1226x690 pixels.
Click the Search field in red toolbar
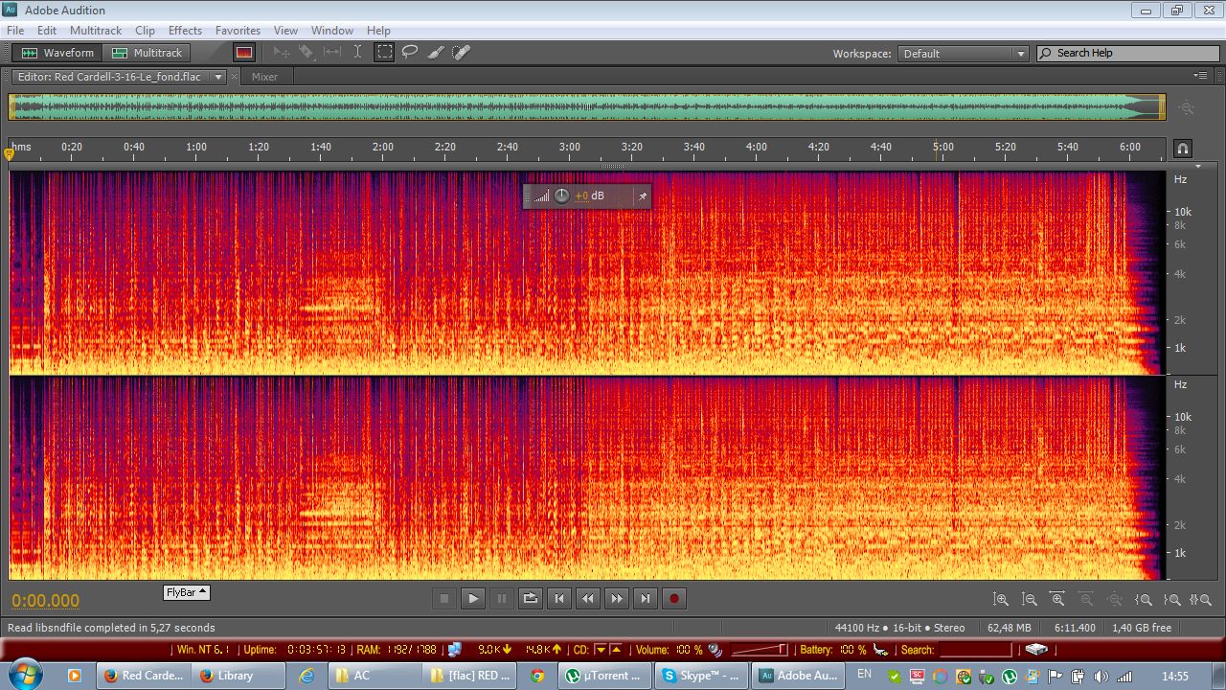pos(975,650)
